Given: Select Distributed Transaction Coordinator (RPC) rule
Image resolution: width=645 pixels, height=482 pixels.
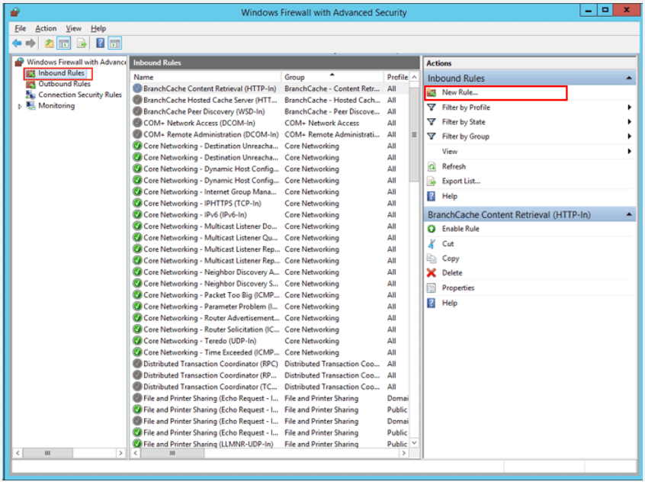Looking at the screenshot, I should [270, 364].
